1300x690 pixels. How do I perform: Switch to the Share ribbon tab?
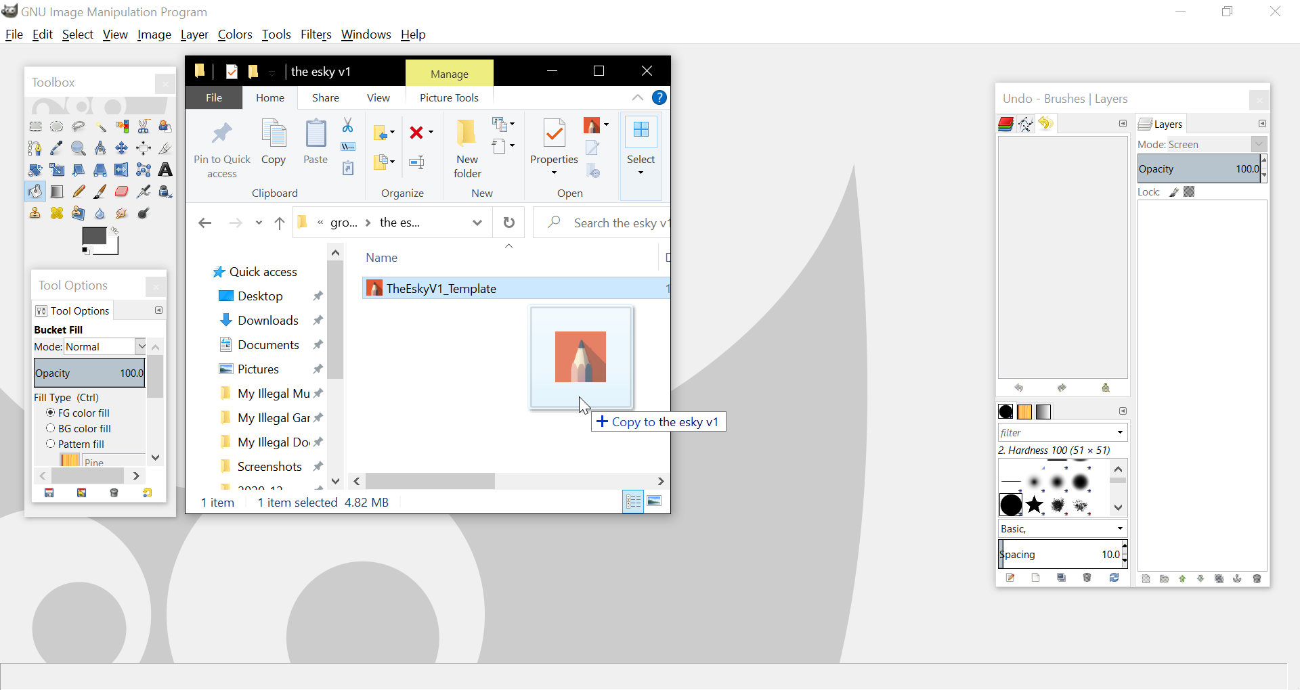326,98
